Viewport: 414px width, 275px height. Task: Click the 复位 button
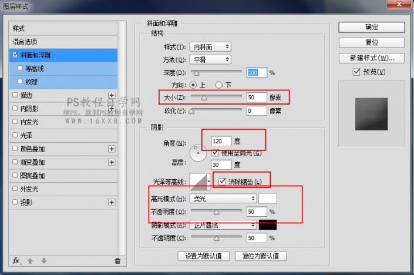(372, 42)
